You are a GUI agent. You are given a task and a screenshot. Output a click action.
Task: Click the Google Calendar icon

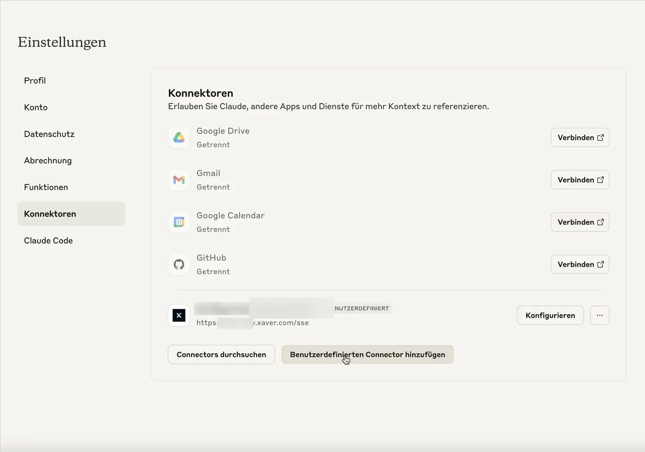(x=179, y=222)
